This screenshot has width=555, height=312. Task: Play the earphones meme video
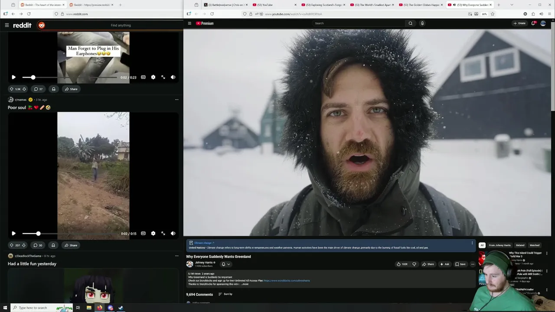[x=13, y=77]
